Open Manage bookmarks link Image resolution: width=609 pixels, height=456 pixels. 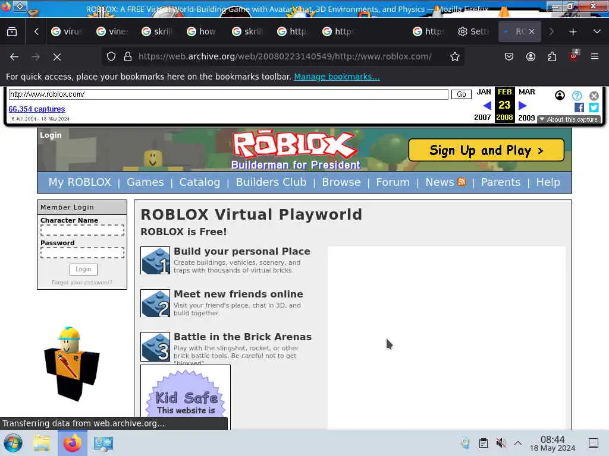(x=337, y=77)
